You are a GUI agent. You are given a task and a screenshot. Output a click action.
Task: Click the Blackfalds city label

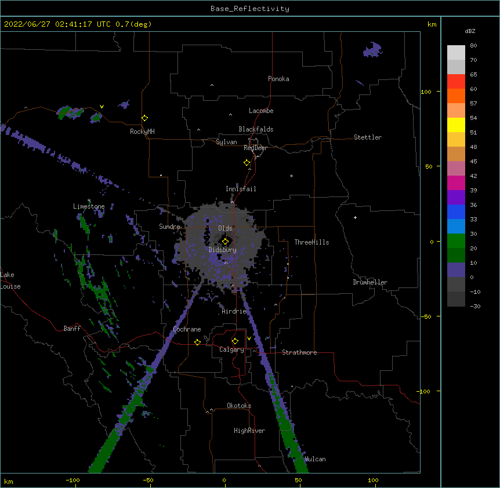pyautogui.click(x=256, y=129)
